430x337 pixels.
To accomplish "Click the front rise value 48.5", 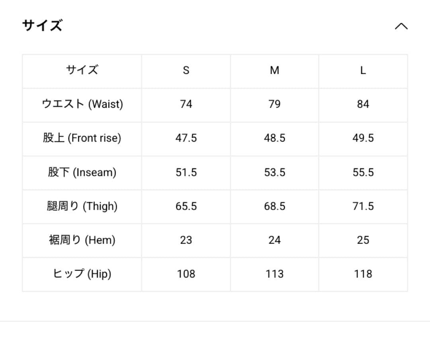I will coord(274,138).
